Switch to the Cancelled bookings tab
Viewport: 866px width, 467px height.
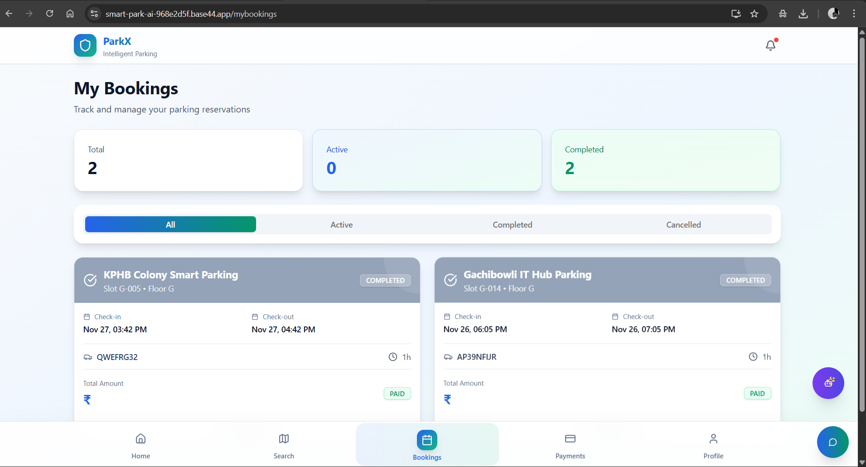683,224
